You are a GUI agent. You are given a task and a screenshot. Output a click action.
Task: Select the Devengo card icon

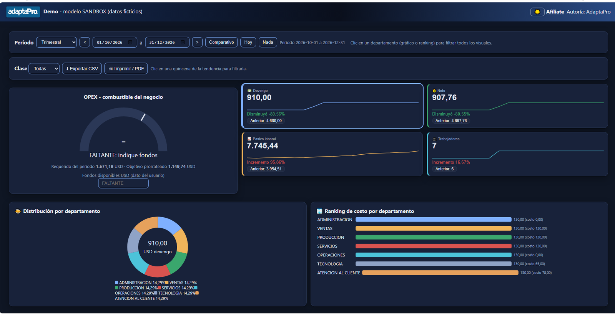tap(249, 91)
